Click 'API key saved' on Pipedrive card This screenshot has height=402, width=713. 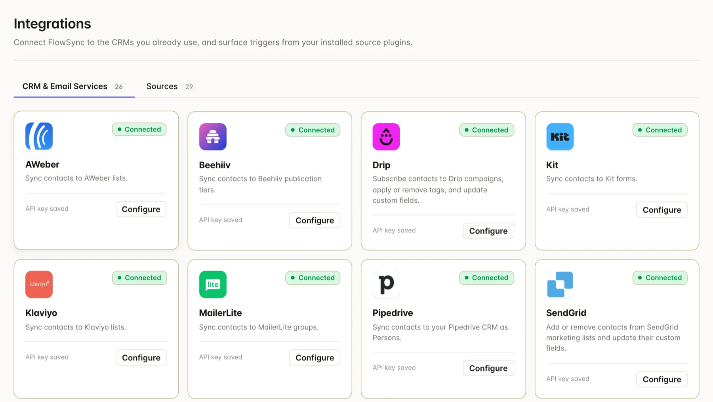coord(394,368)
